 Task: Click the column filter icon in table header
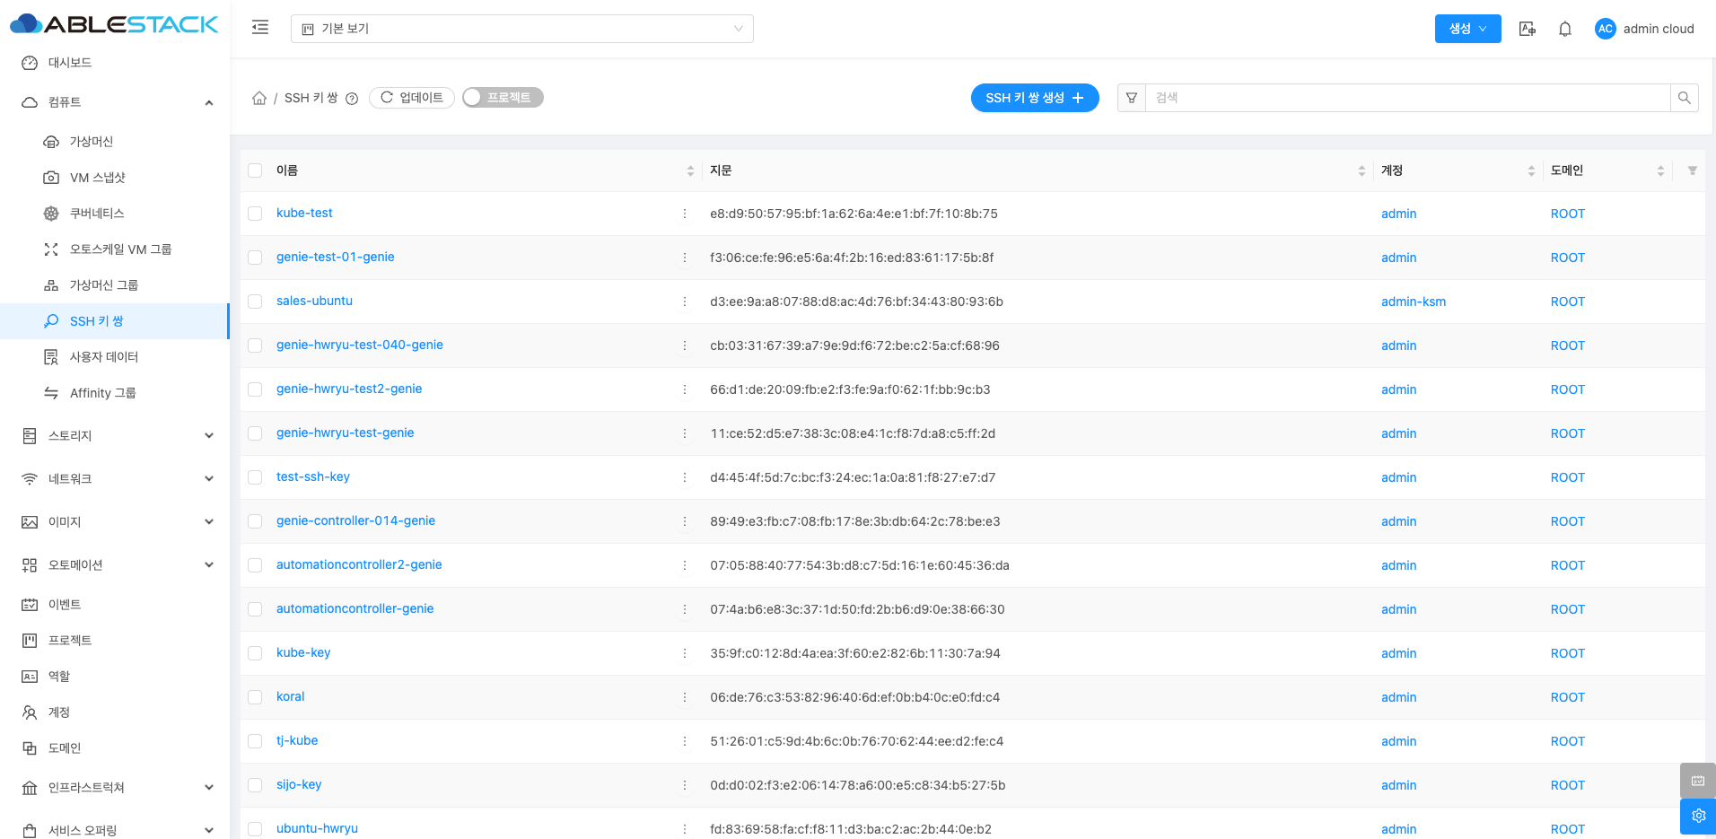coord(1692,170)
